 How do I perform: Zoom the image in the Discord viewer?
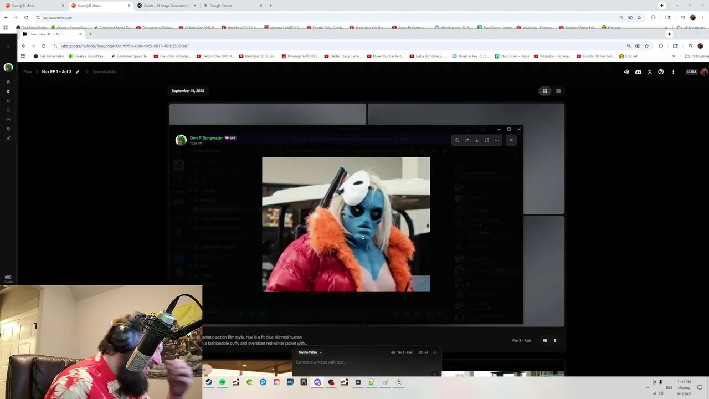coord(457,140)
